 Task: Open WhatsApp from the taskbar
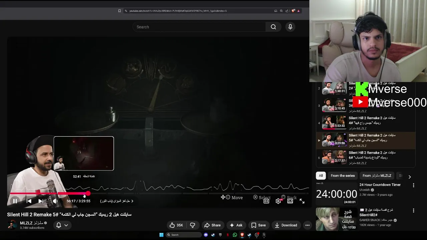[x=235, y=235]
